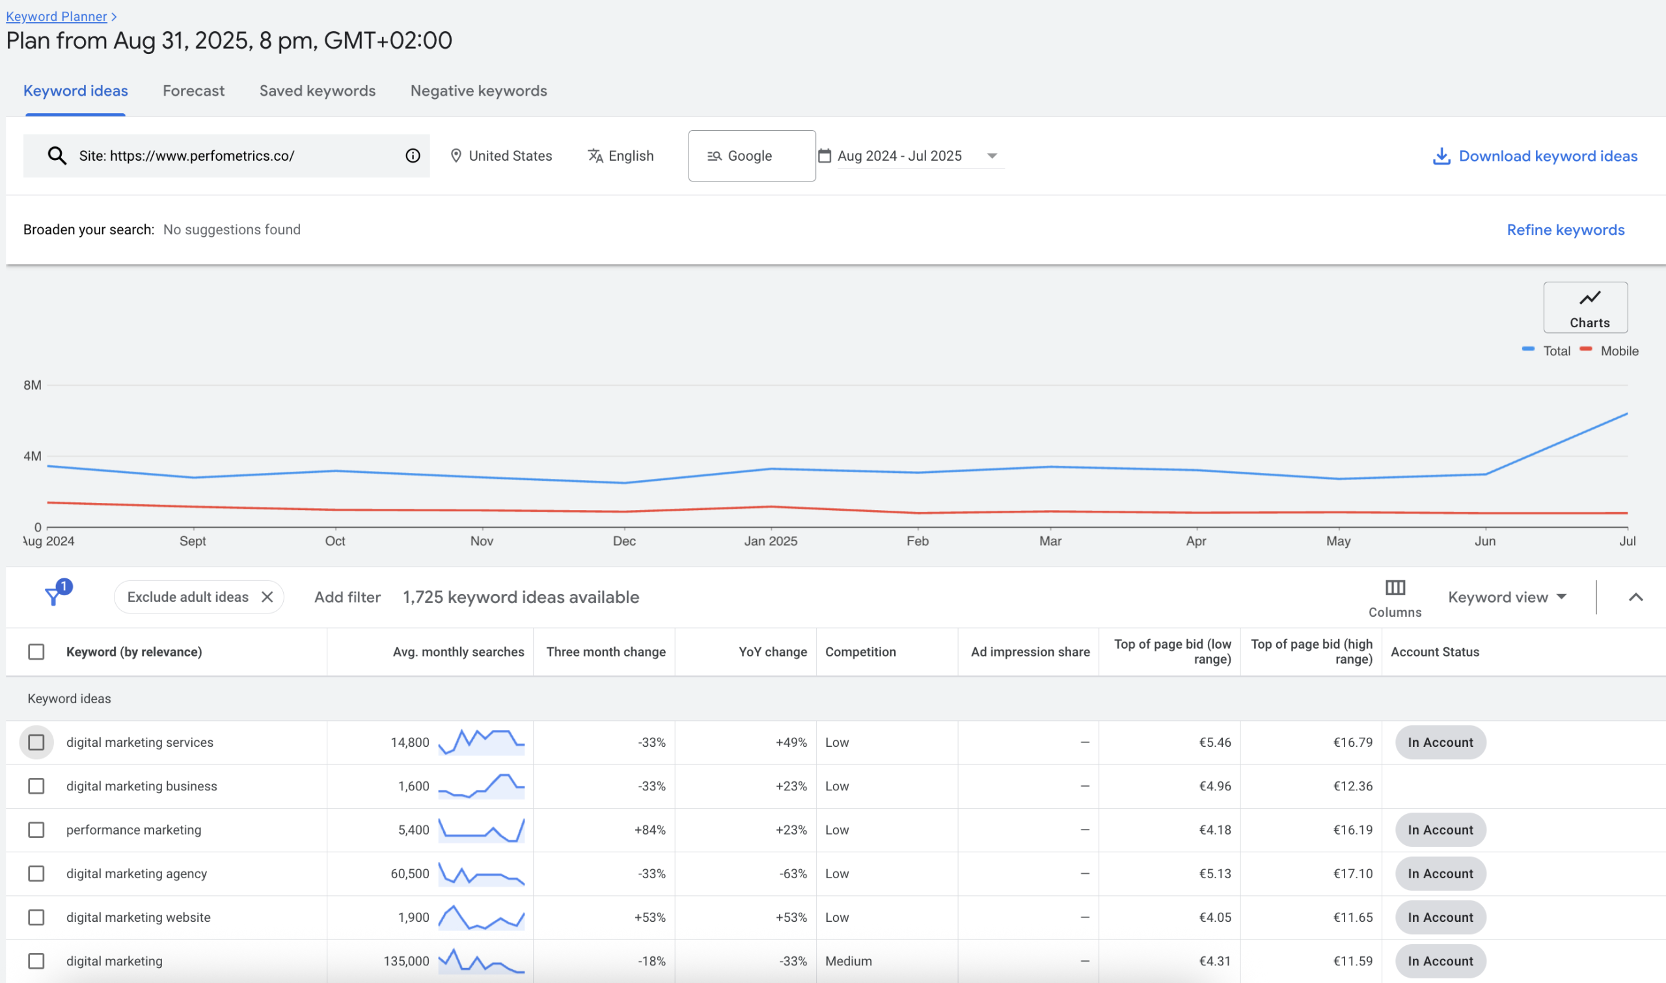Click sparkline for performance marketing
The height and width of the screenshot is (983, 1666).
point(481,829)
